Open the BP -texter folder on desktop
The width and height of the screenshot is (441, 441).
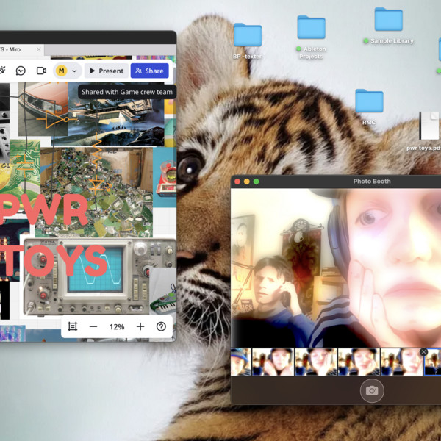248,35
